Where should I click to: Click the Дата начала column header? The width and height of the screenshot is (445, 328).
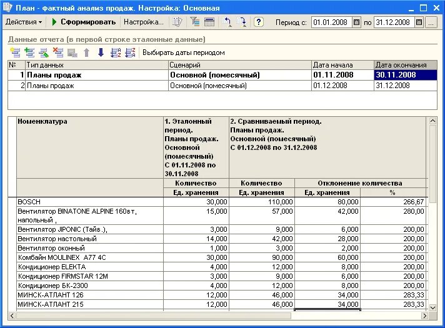point(342,65)
